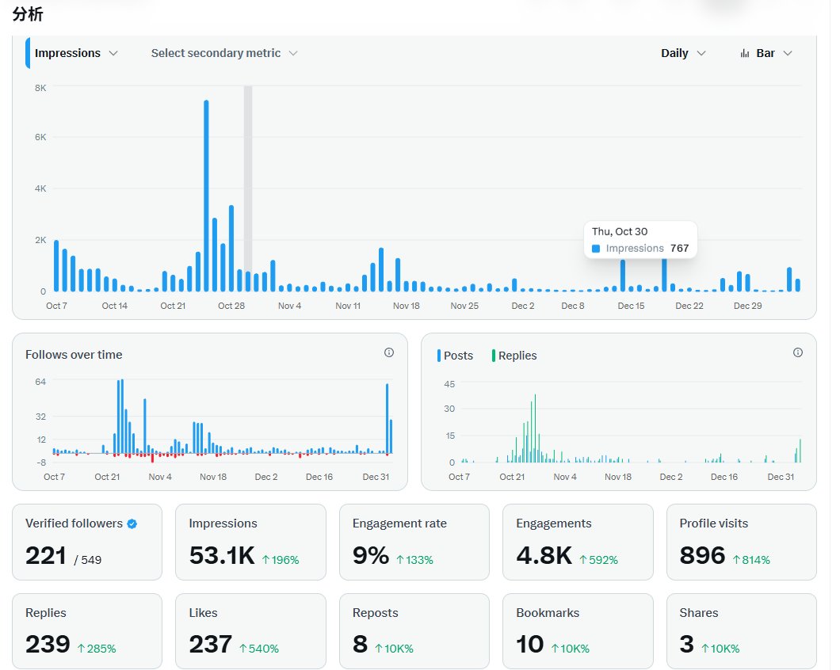Click the blue Impressions swatch in tooltip

click(x=596, y=249)
